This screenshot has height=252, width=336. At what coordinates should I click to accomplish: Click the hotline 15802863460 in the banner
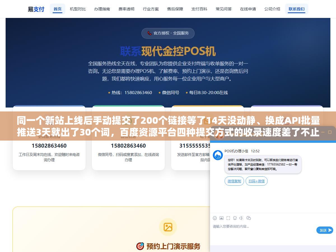(x=138, y=92)
